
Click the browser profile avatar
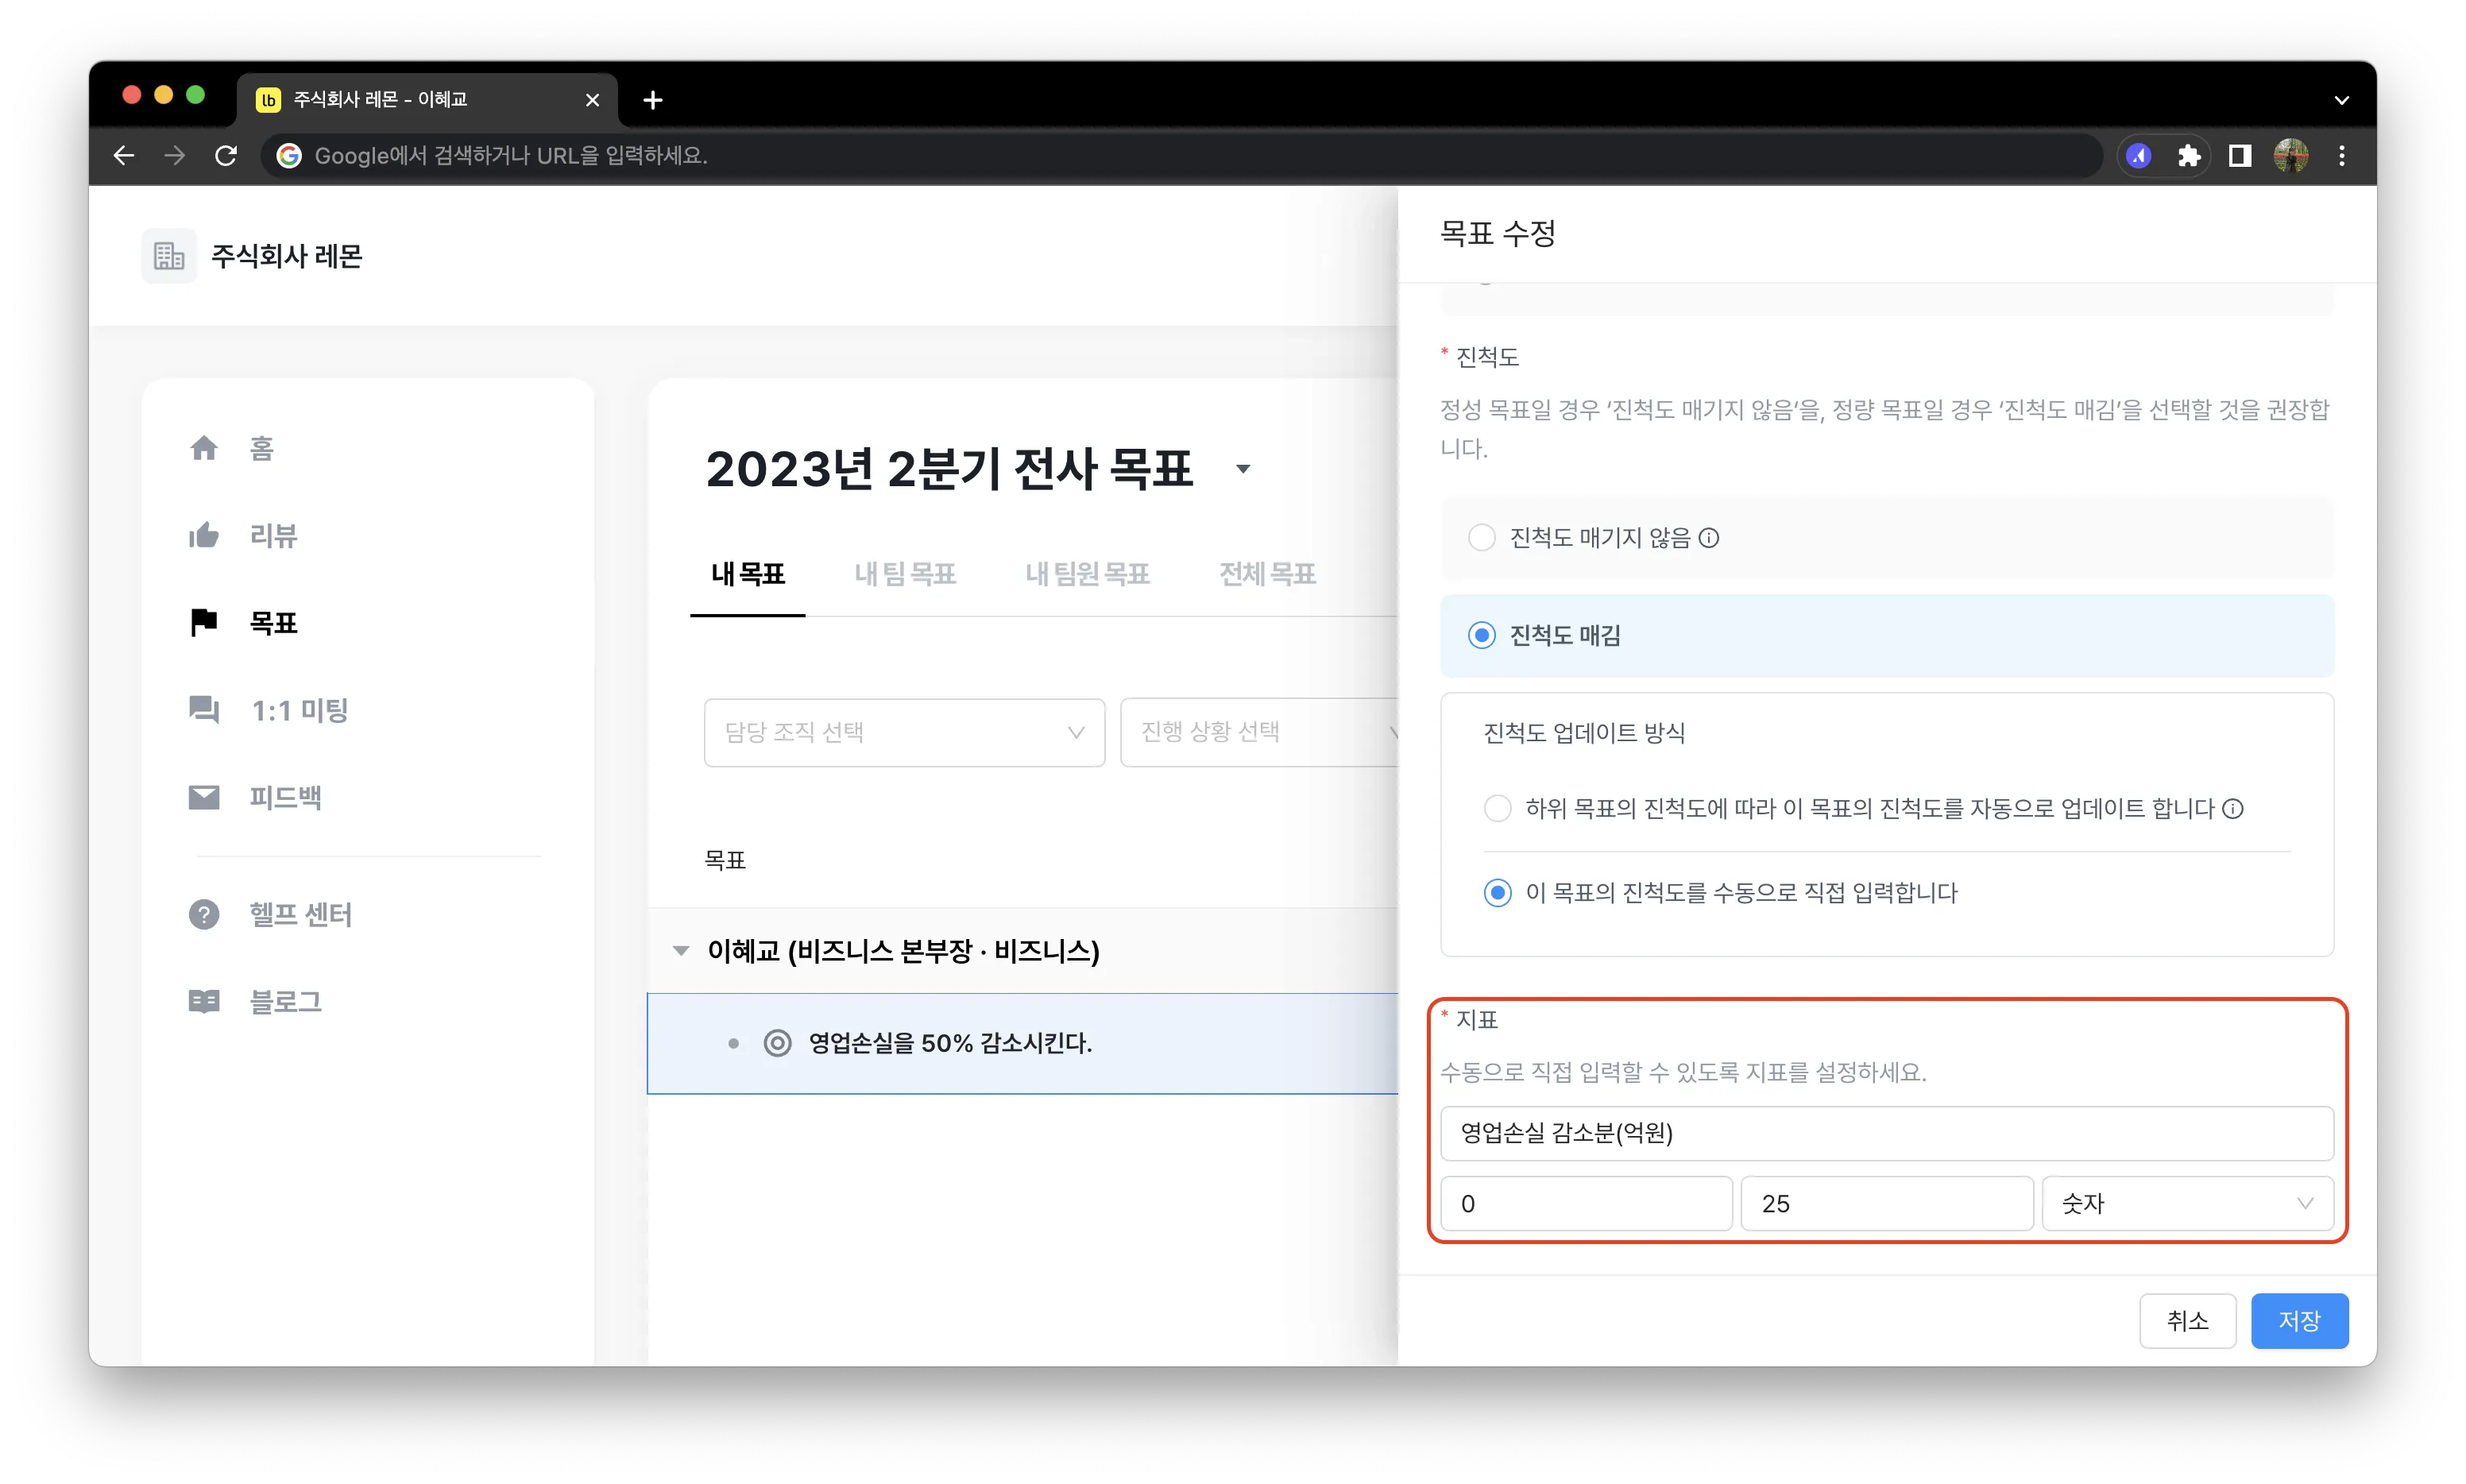coord(2291,155)
